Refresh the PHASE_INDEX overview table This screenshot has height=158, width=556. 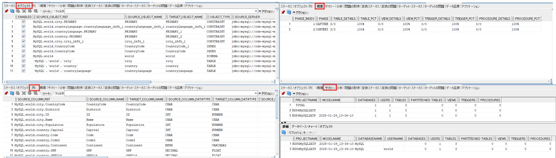(x=288, y=12)
